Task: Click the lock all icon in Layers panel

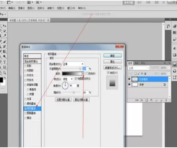Action: [x=145, y=74]
